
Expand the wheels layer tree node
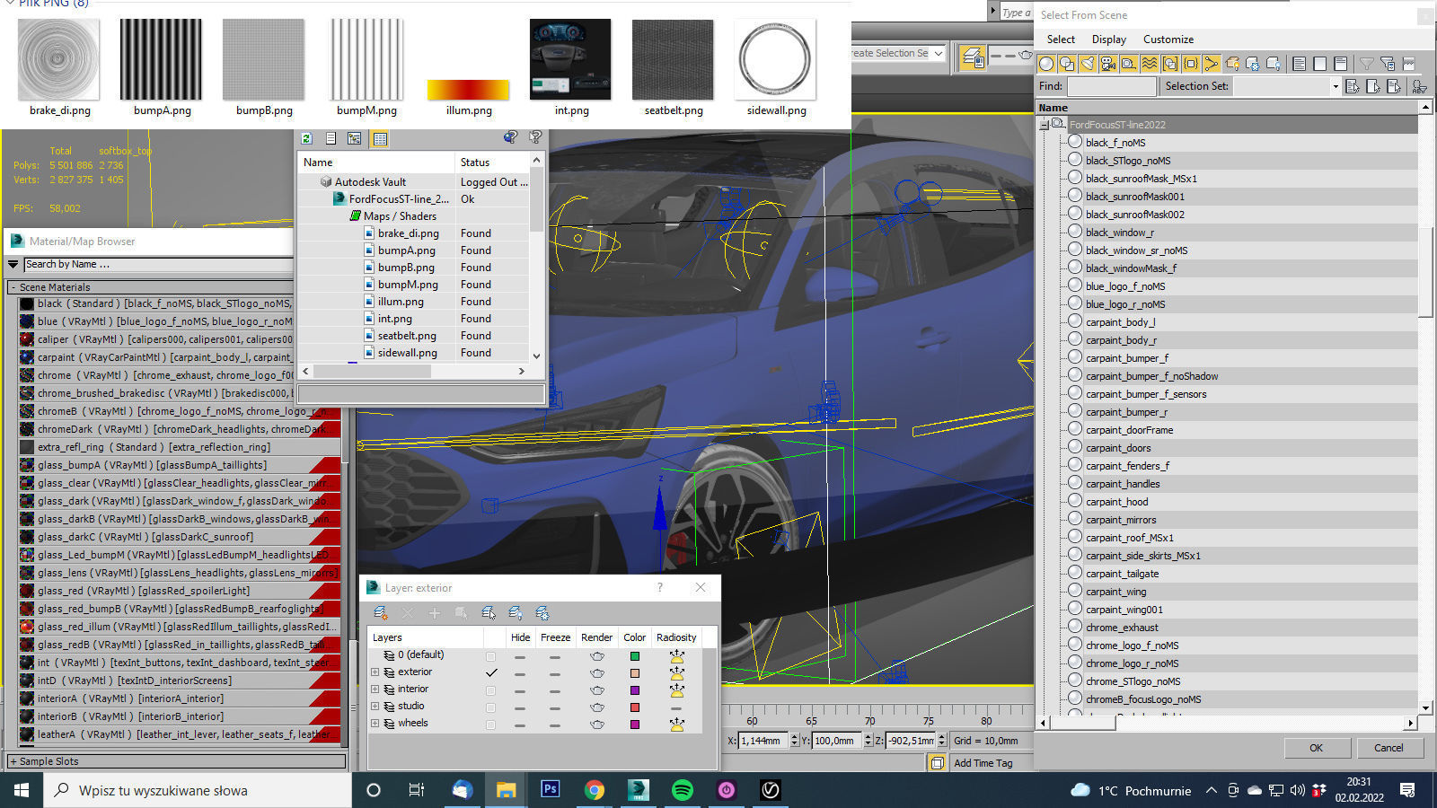pos(375,724)
